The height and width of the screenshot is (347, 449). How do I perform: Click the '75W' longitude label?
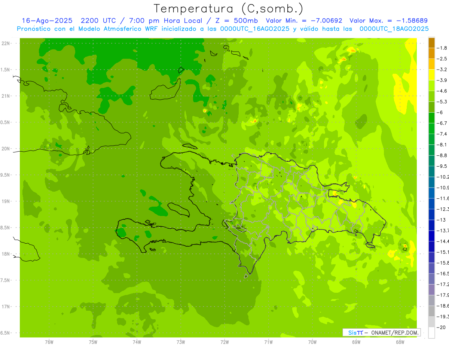(93, 342)
